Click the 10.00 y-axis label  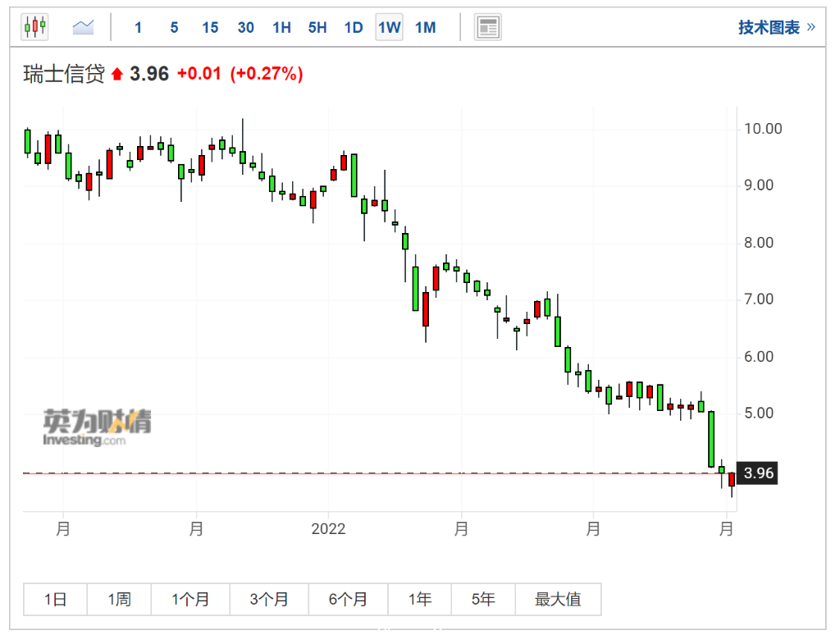763,129
